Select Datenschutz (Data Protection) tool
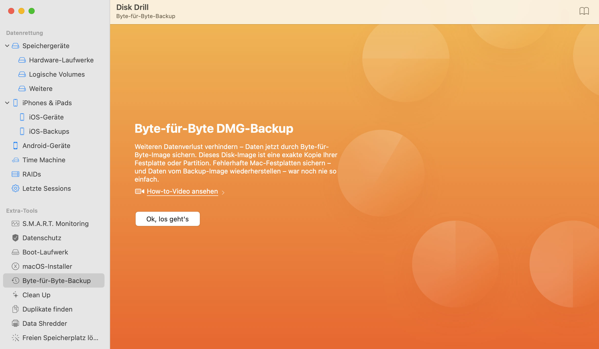Screen dimensions: 599x349 tap(42, 238)
